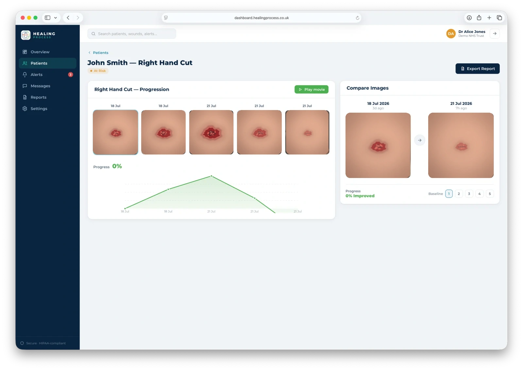Toggle the browser sidebar icon
This screenshot has width=523, height=370.
click(x=47, y=18)
